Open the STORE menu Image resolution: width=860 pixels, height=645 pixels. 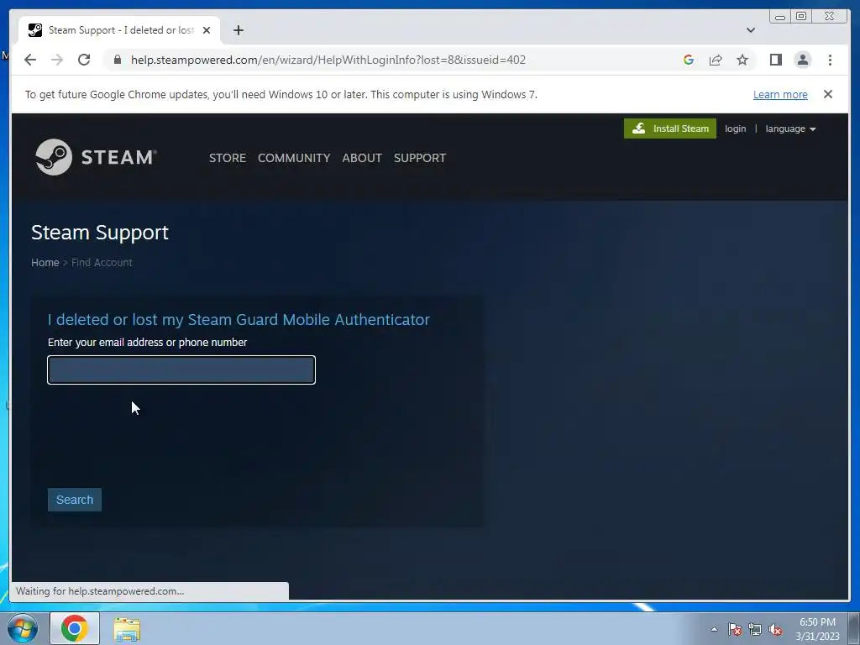coord(227,158)
